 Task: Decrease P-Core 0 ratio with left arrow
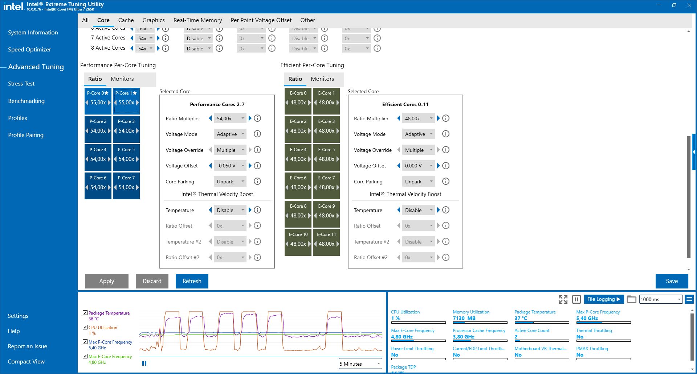click(87, 103)
